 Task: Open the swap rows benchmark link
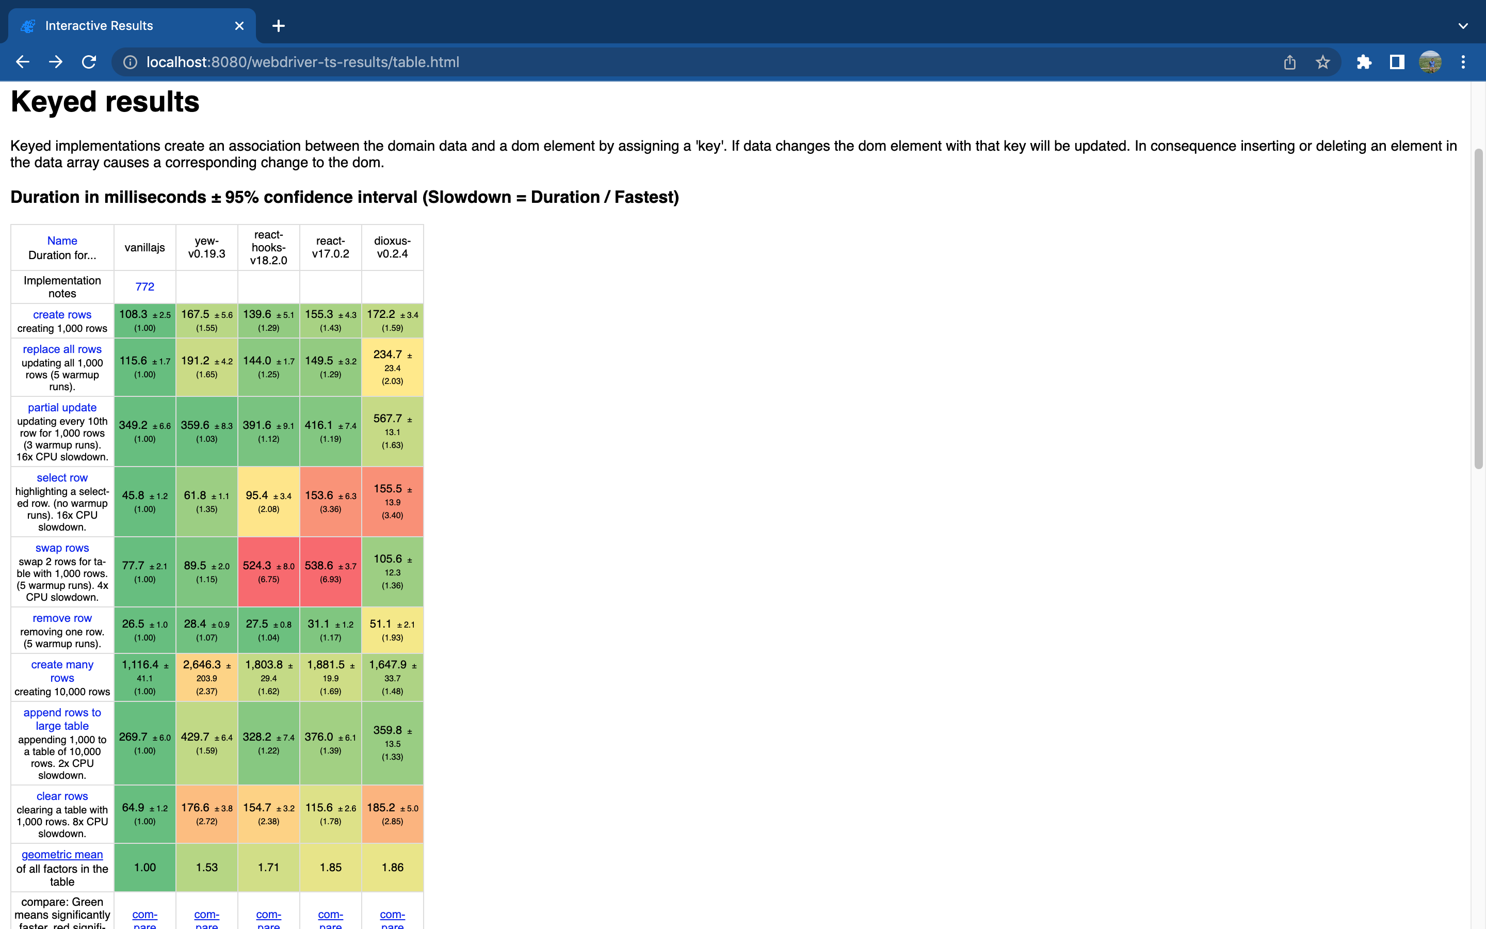click(61, 548)
